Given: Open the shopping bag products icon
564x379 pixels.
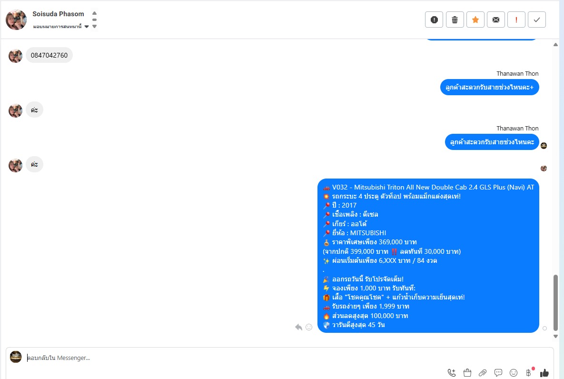Looking at the screenshot, I should point(467,373).
